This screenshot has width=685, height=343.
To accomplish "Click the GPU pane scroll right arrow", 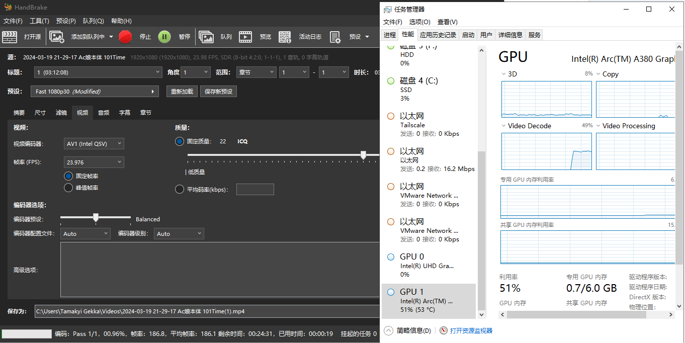I will point(670,314).
